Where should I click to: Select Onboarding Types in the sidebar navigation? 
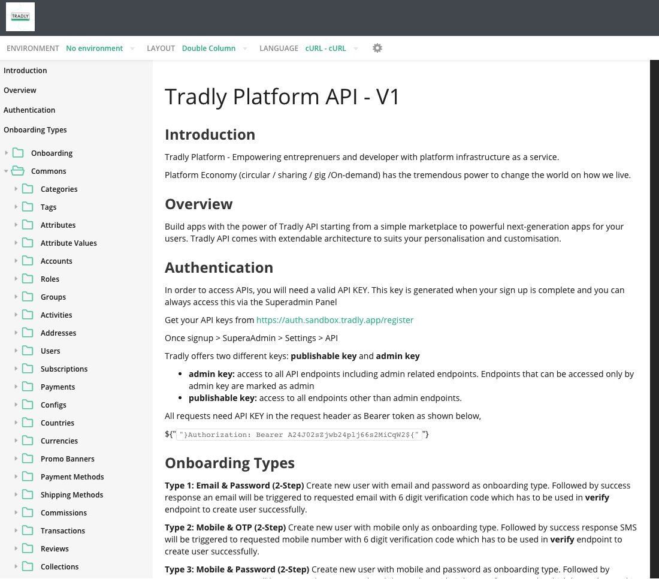[35, 129]
